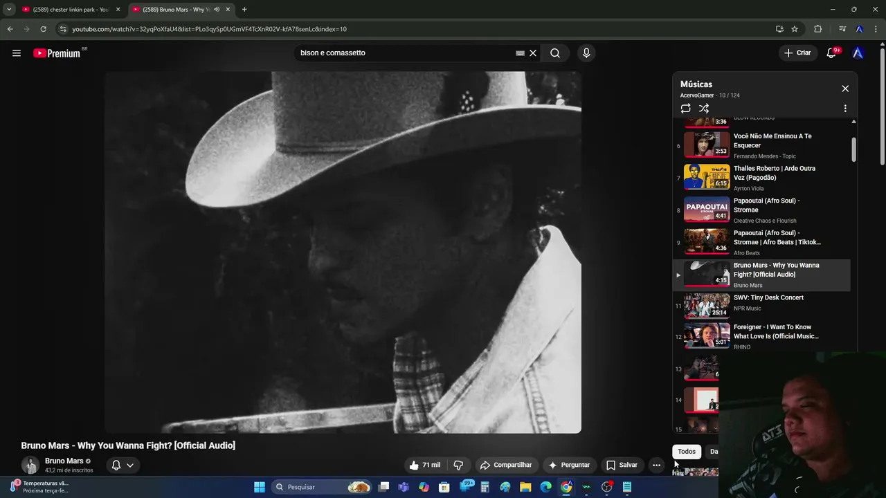Close the Músicas playlist panel
Viewport: 886px width, 498px height.
pos(845,89)
